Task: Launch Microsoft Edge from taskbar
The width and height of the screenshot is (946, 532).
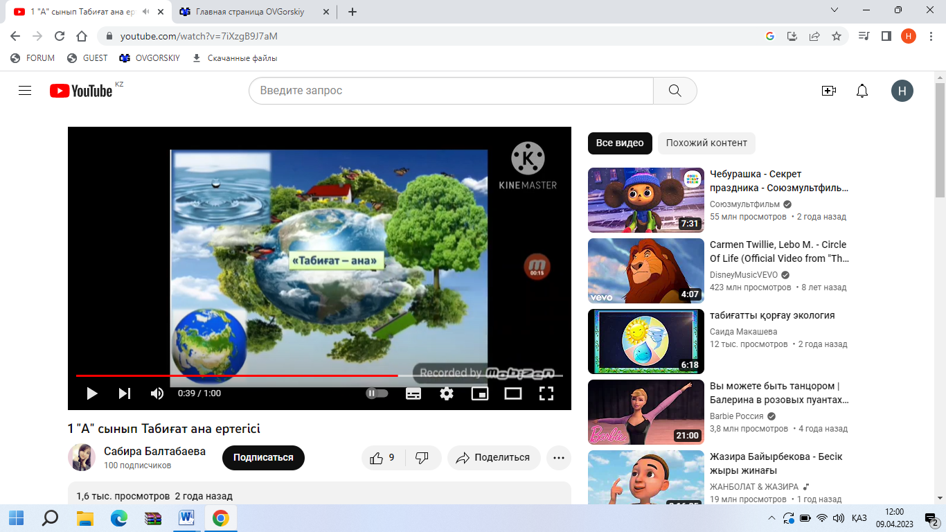Action: coord(118,518)
